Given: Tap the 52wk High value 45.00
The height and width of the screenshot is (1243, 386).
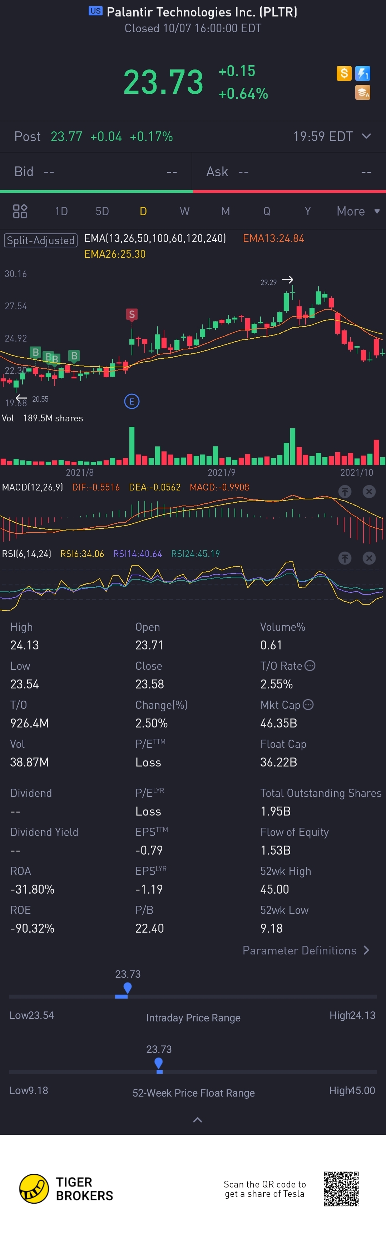Looking at the screenshot, I should point(275,889).
